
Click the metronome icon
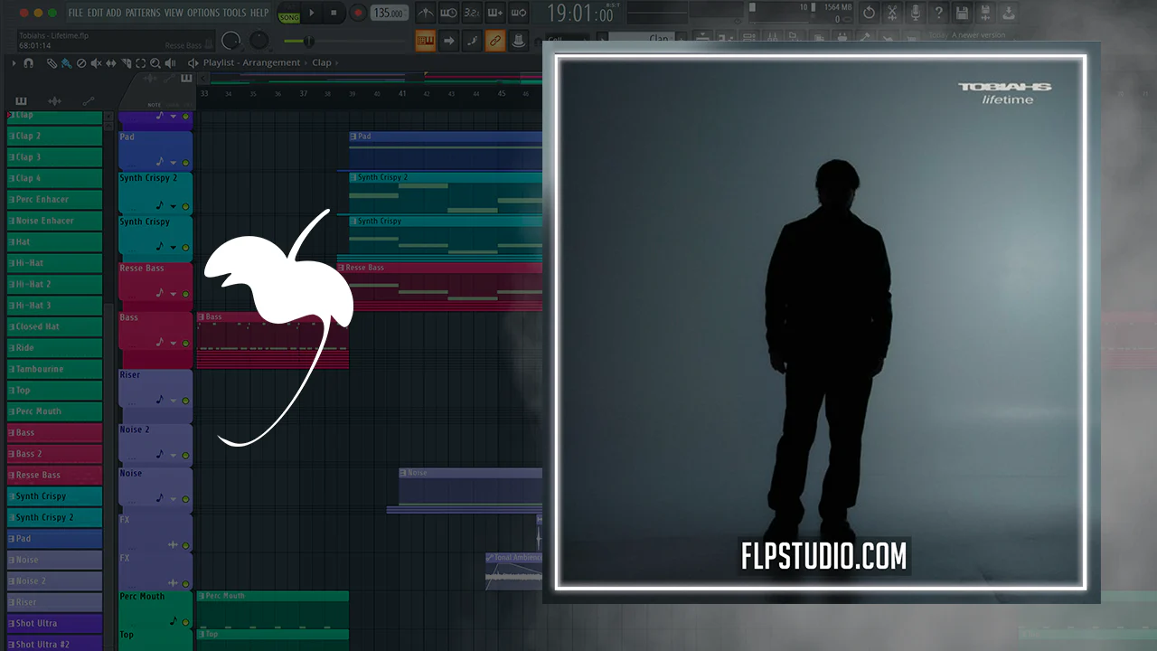click(425, 14)
